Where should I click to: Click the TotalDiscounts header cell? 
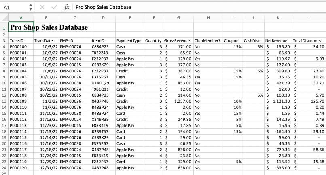(309, 41)
